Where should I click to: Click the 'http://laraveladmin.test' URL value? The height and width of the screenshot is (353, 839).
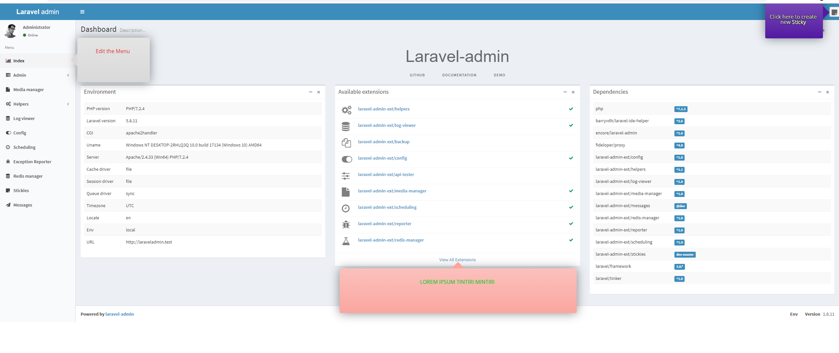[x=149, y=242]
